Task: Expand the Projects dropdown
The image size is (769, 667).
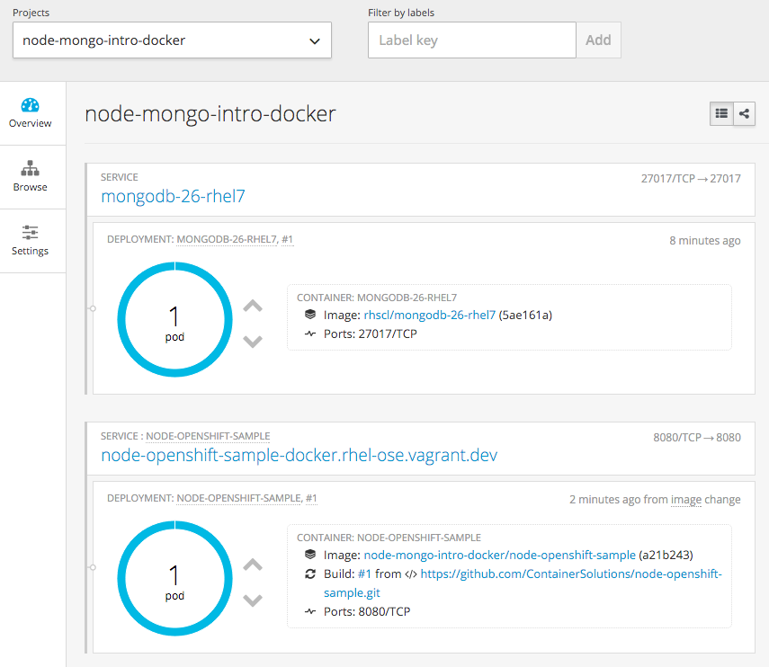Action: tap(172, 40)
